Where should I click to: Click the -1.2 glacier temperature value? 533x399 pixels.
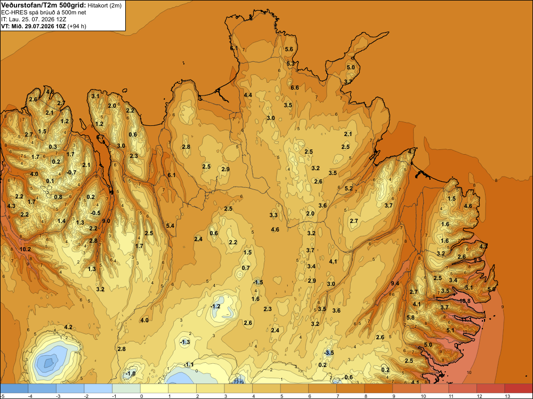(x=215, y=306)
